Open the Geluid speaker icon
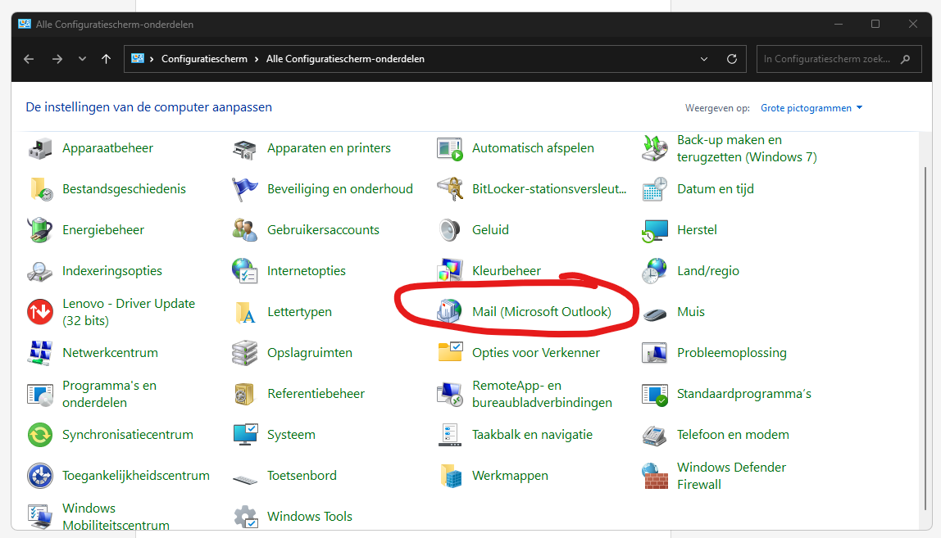The image size is (941, 538). 450,230
